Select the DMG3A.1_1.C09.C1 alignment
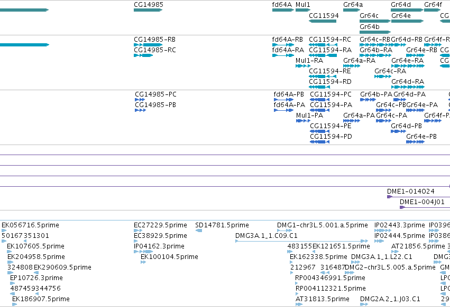Viewport: 450px width, 307px height. [x=301, y=241]
